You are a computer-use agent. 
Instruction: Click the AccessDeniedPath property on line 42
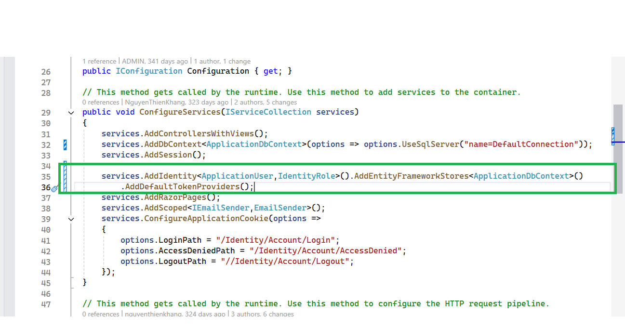[x=197, y=250]
